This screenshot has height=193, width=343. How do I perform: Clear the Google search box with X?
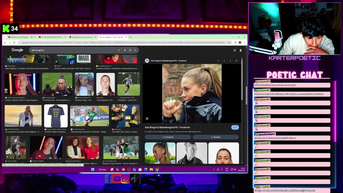pyautogui.click(x=119, y=50)
